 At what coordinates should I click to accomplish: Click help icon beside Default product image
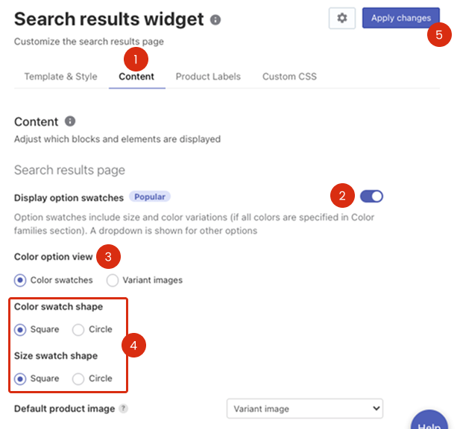[123, 409]
